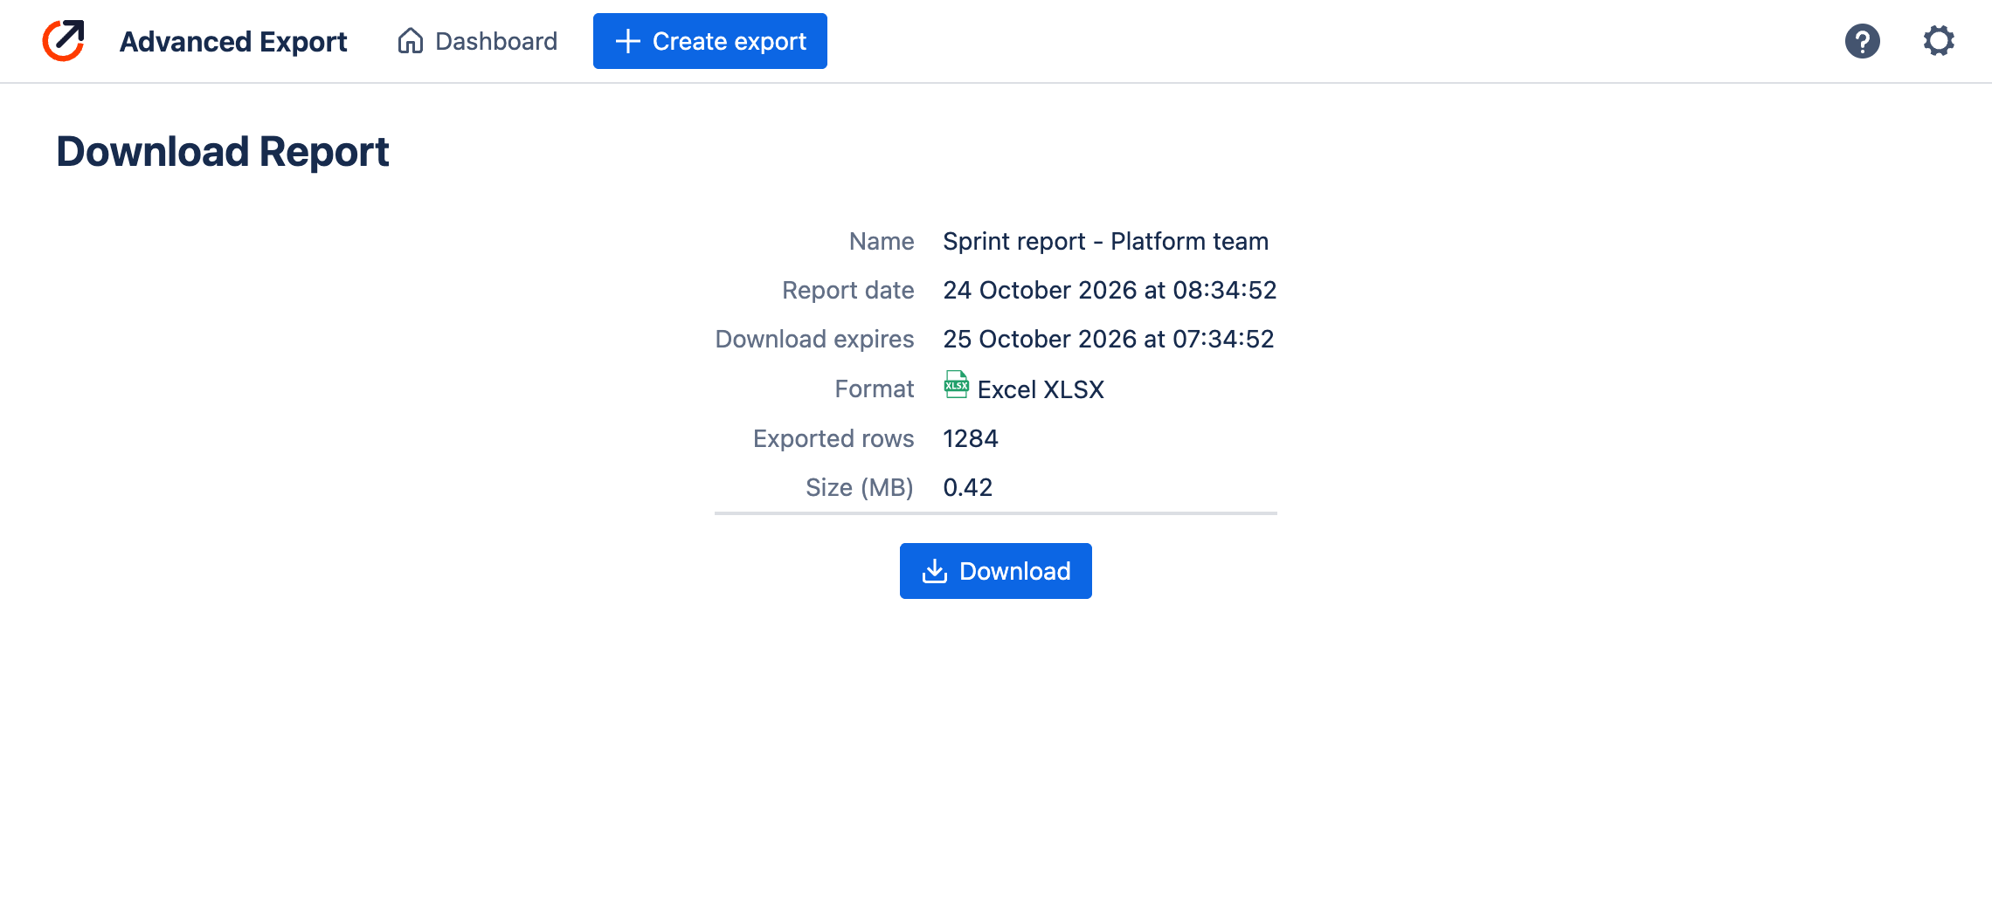The height and width of the screenshot is (908, 1992).
Task: Click the blue Download button
Action: [x=995, y=571]
